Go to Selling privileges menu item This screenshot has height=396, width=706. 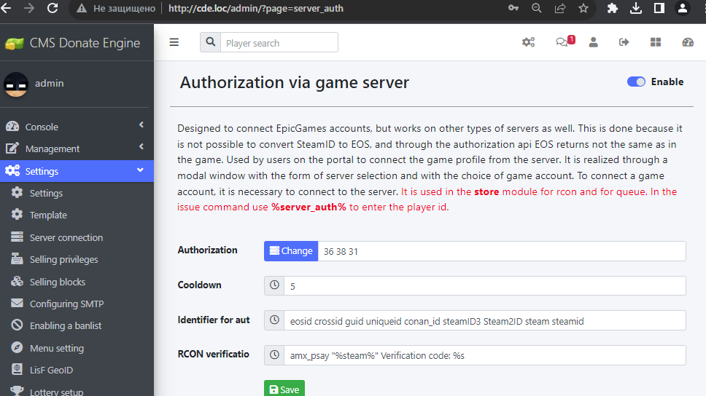[x=63, y=260]
